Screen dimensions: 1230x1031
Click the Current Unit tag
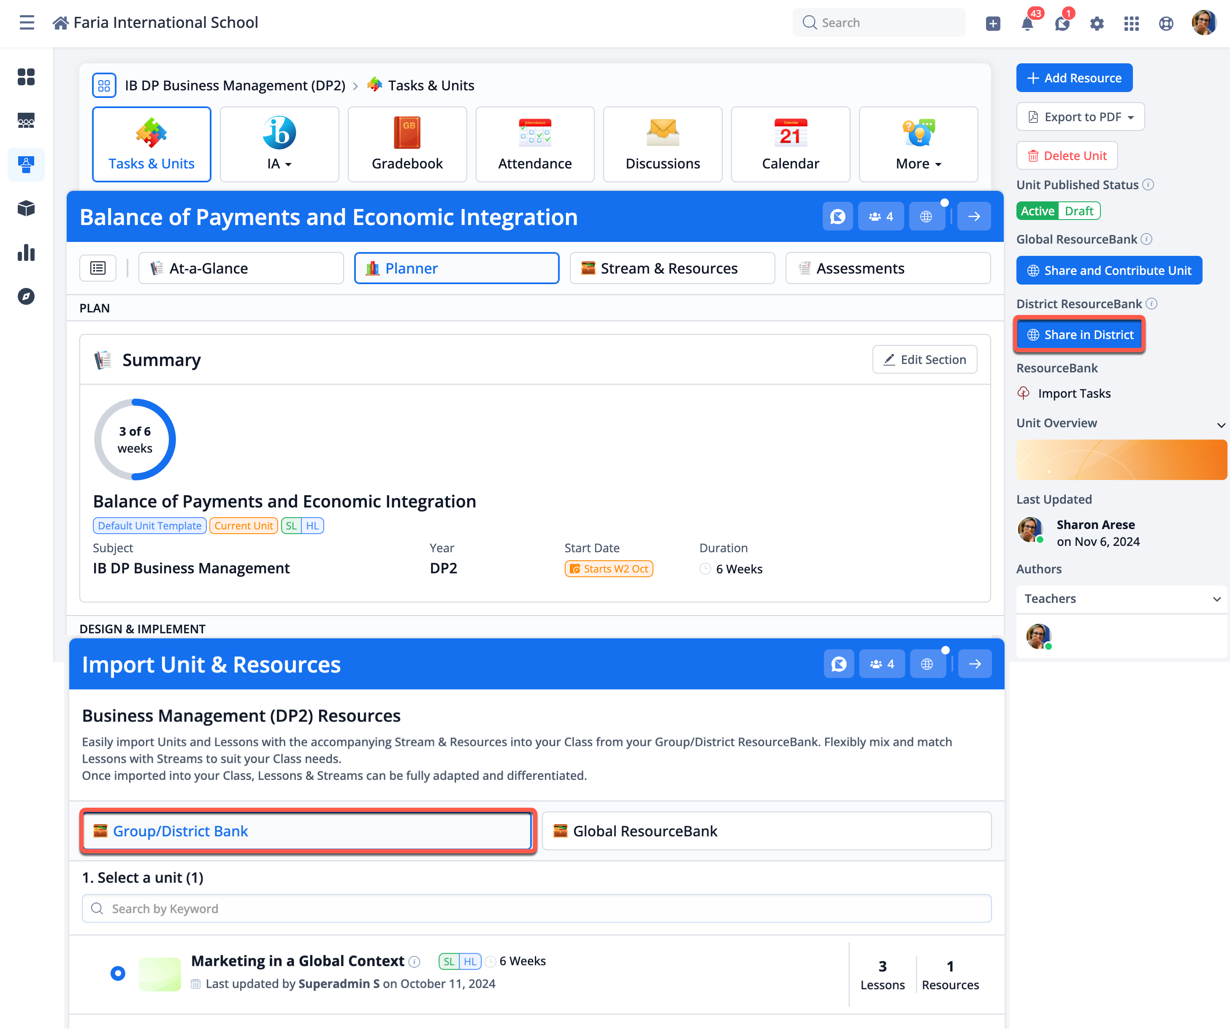(243, 526)
